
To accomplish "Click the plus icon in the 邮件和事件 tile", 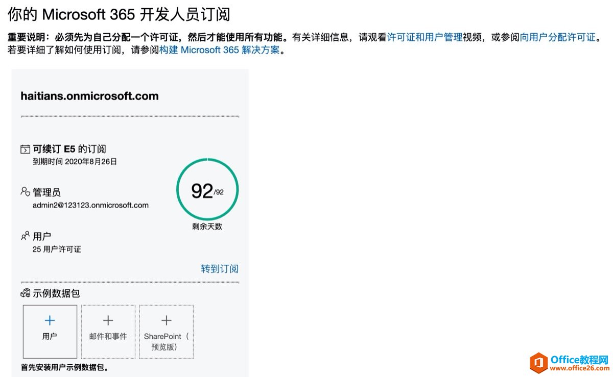I will pos(108,320).
